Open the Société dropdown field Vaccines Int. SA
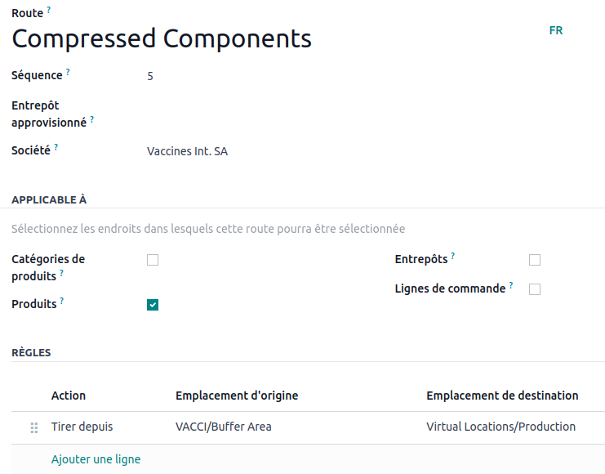 click(245, 151)
